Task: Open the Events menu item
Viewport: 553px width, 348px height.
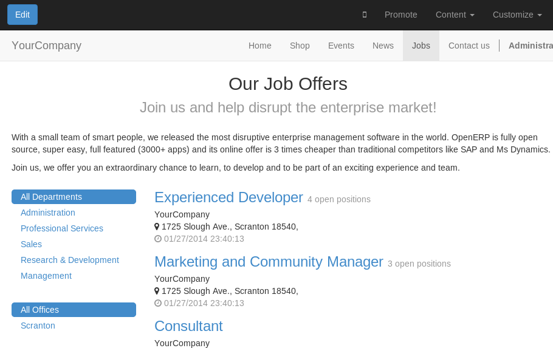Action: (341, 46)
